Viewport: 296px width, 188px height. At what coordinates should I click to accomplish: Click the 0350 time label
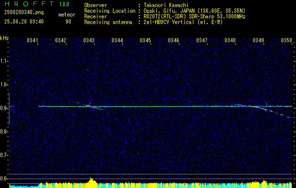[x=287, y=40]
